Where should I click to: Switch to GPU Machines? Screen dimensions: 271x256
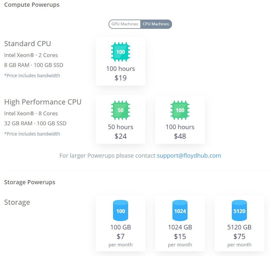click(x=125, y=24)
